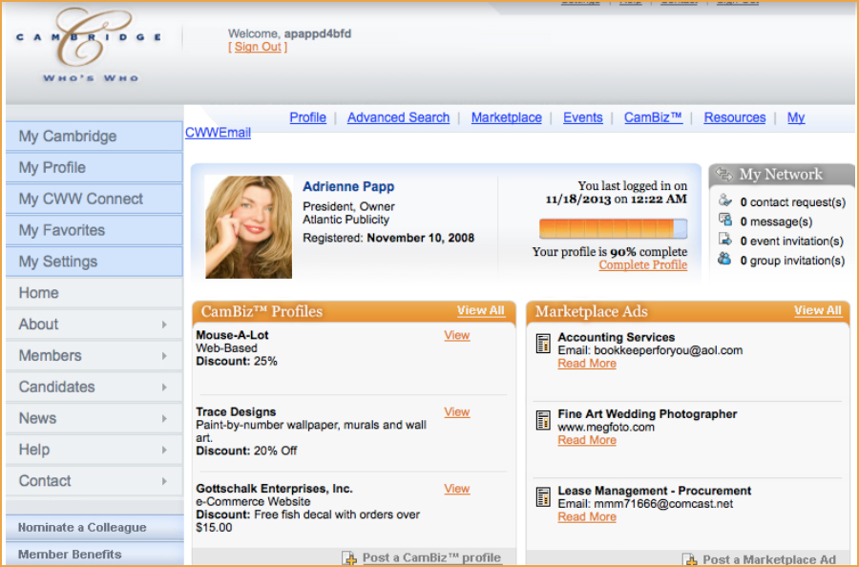
Task: Click the Gottschalk Enterprises, Inc. title
Action: coord(275,489)
